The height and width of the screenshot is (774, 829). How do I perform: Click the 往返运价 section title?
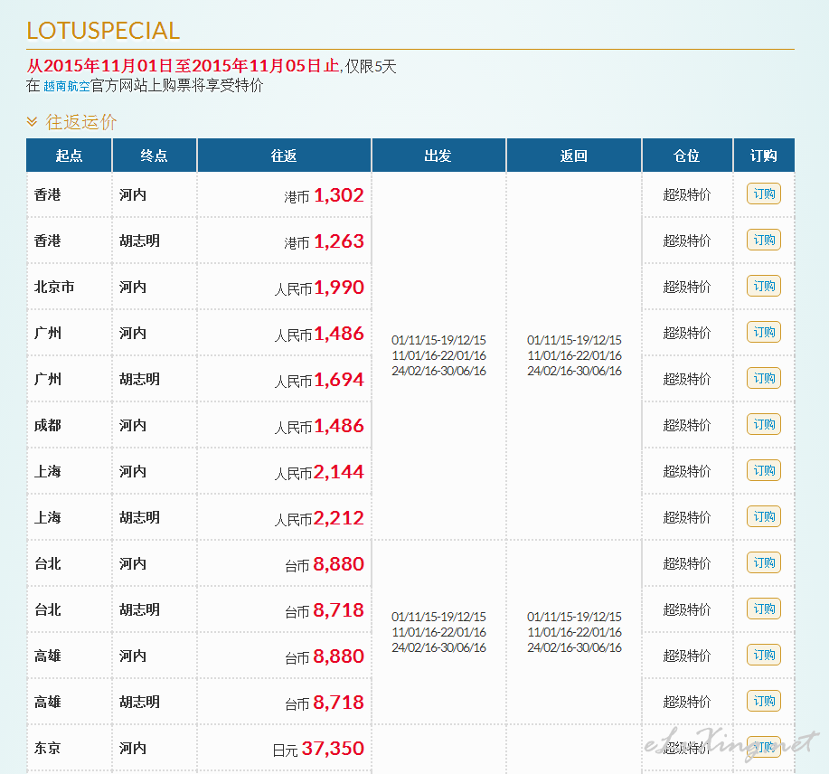click(x=80, y=122)
